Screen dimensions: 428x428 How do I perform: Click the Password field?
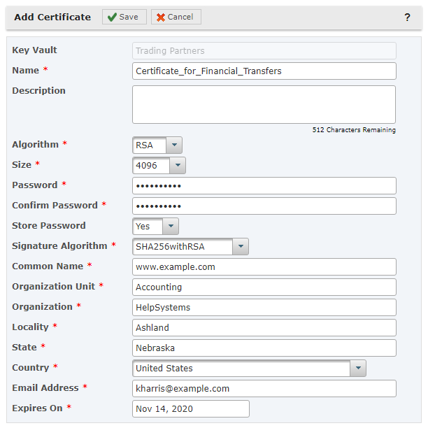[x=264, y=186]
